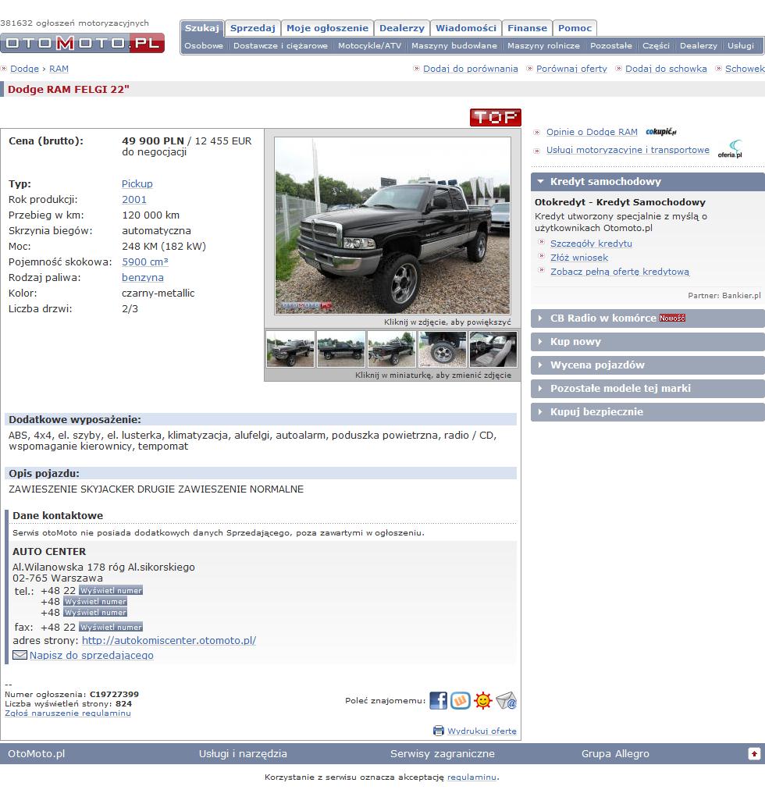This screenshot has height=797, width=765.
Task: Click the 2001 production year link
Action: [134, 199]
